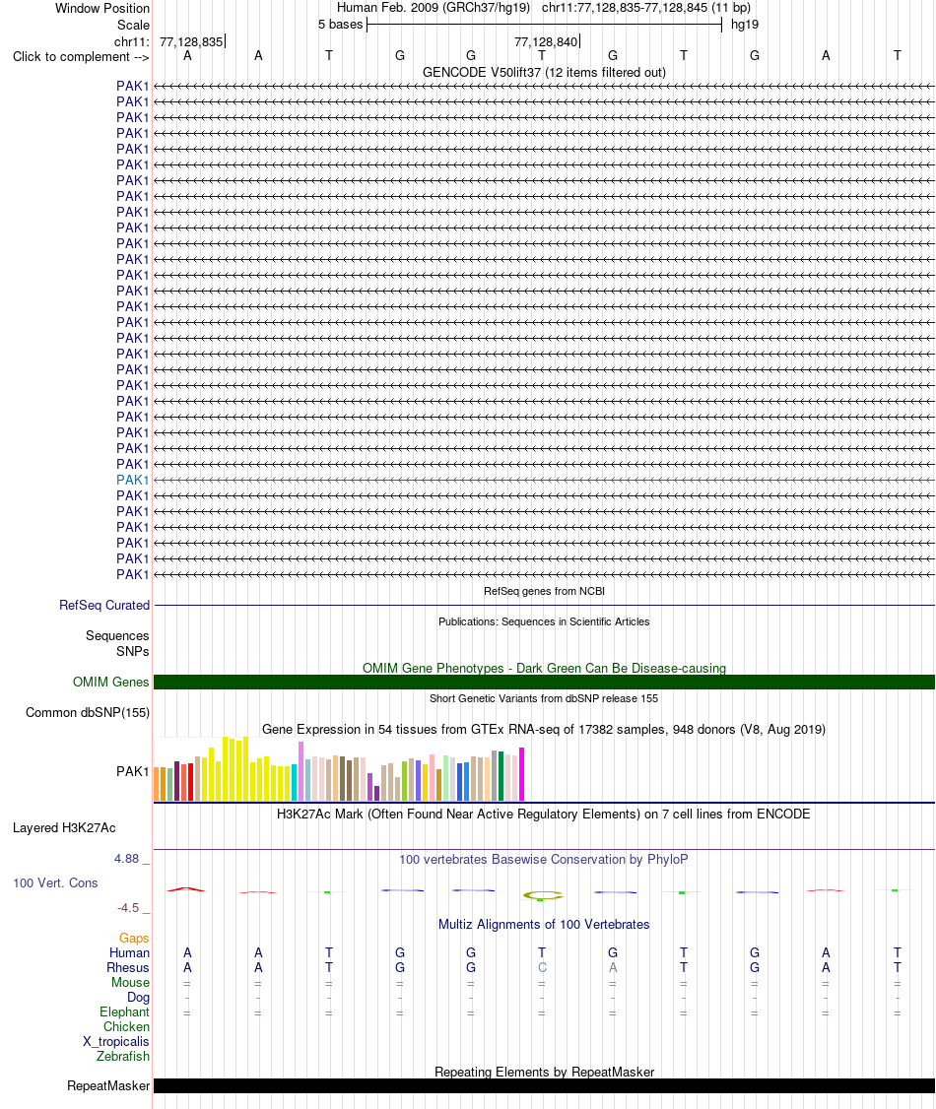The image size is (936, 1109).
Task: Click the mismatched "C" base in the Rhesus row
Action: click(542, 967)
